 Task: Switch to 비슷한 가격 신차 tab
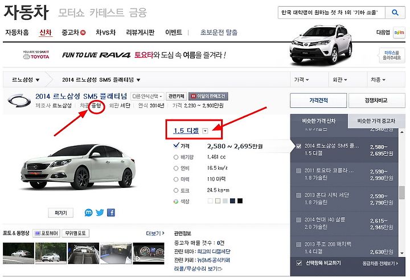[x=319, y=121]
